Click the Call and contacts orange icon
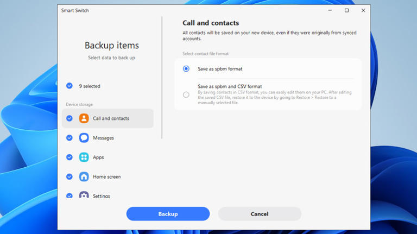The height and width of the screenshot is (234, 417). click(x=84, y=118)
